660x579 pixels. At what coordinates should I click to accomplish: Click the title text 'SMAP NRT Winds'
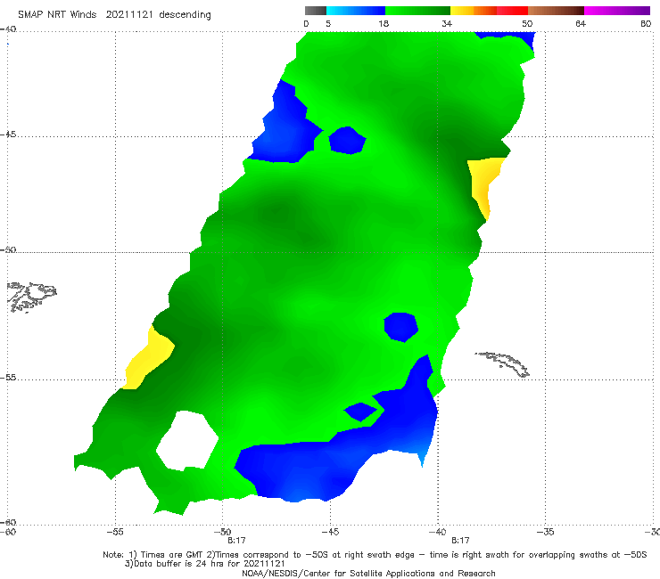coord(57,15)
